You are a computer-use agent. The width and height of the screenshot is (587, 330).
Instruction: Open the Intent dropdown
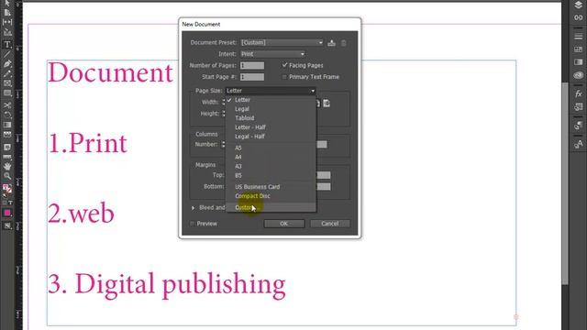(272, 54)
